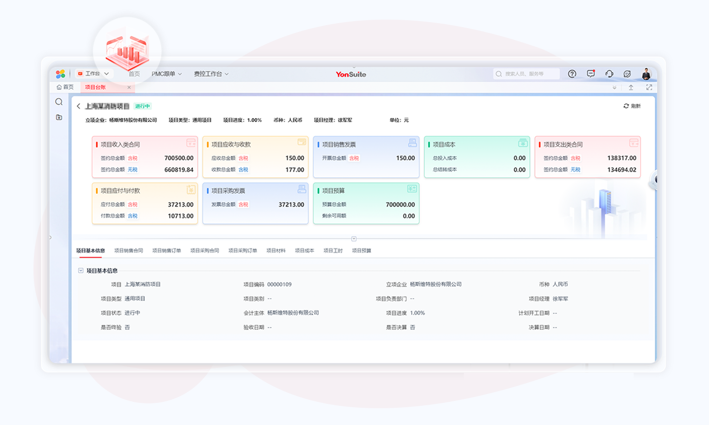709x425 pixels.
Task: Click the customer service headset icon
Action: tap(609, 74)
